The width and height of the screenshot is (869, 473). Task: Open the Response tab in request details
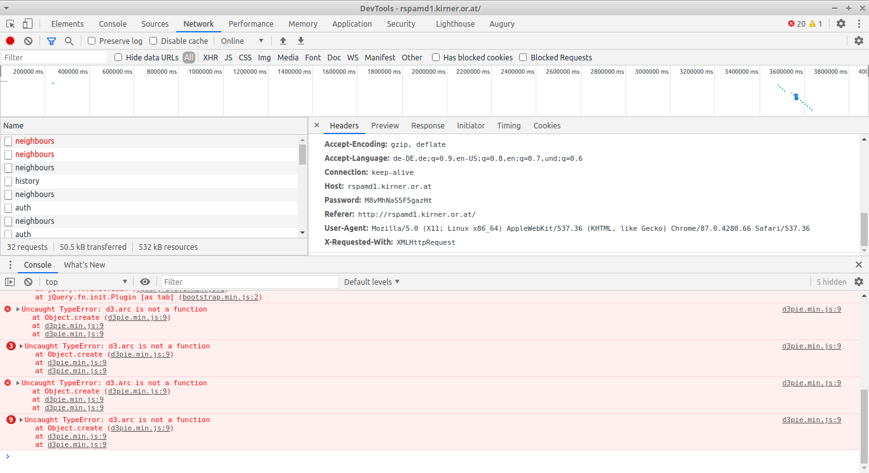pos(428,126)
